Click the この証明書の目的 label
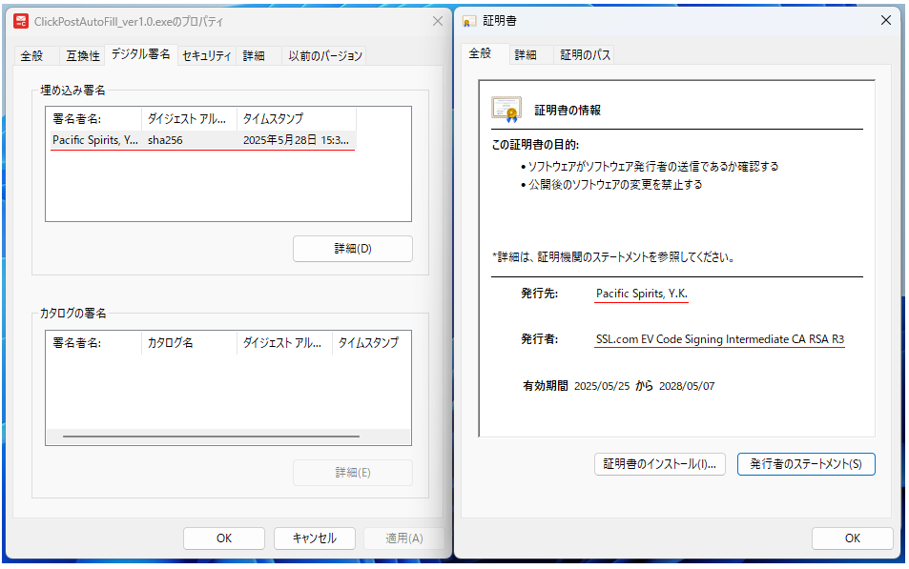 click(x=535, y=145)
